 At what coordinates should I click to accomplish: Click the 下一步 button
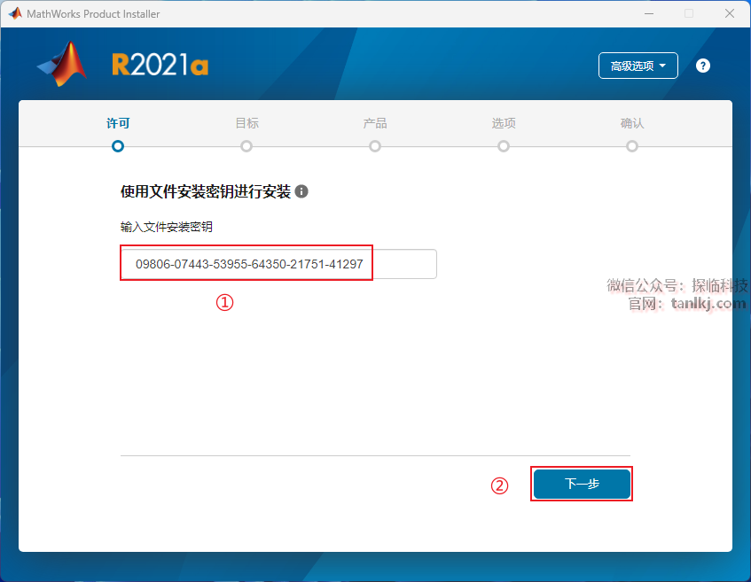click(x=582, y=484)
